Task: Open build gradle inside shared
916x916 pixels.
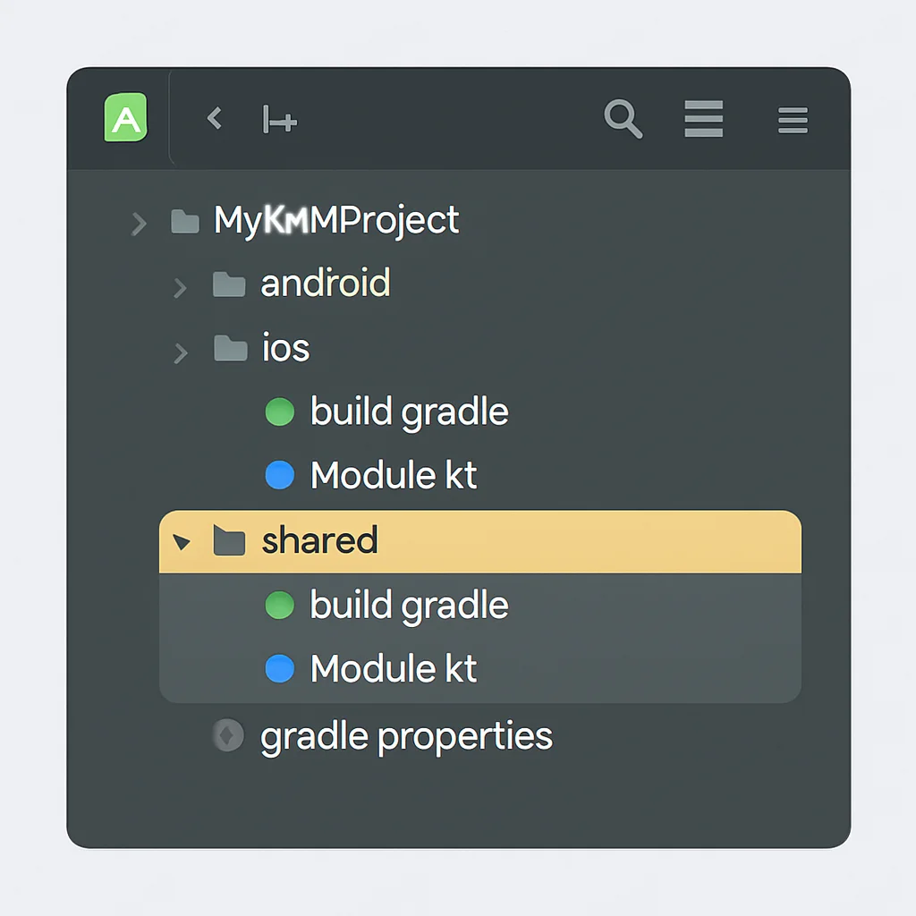Action: [x=409, y=606]
